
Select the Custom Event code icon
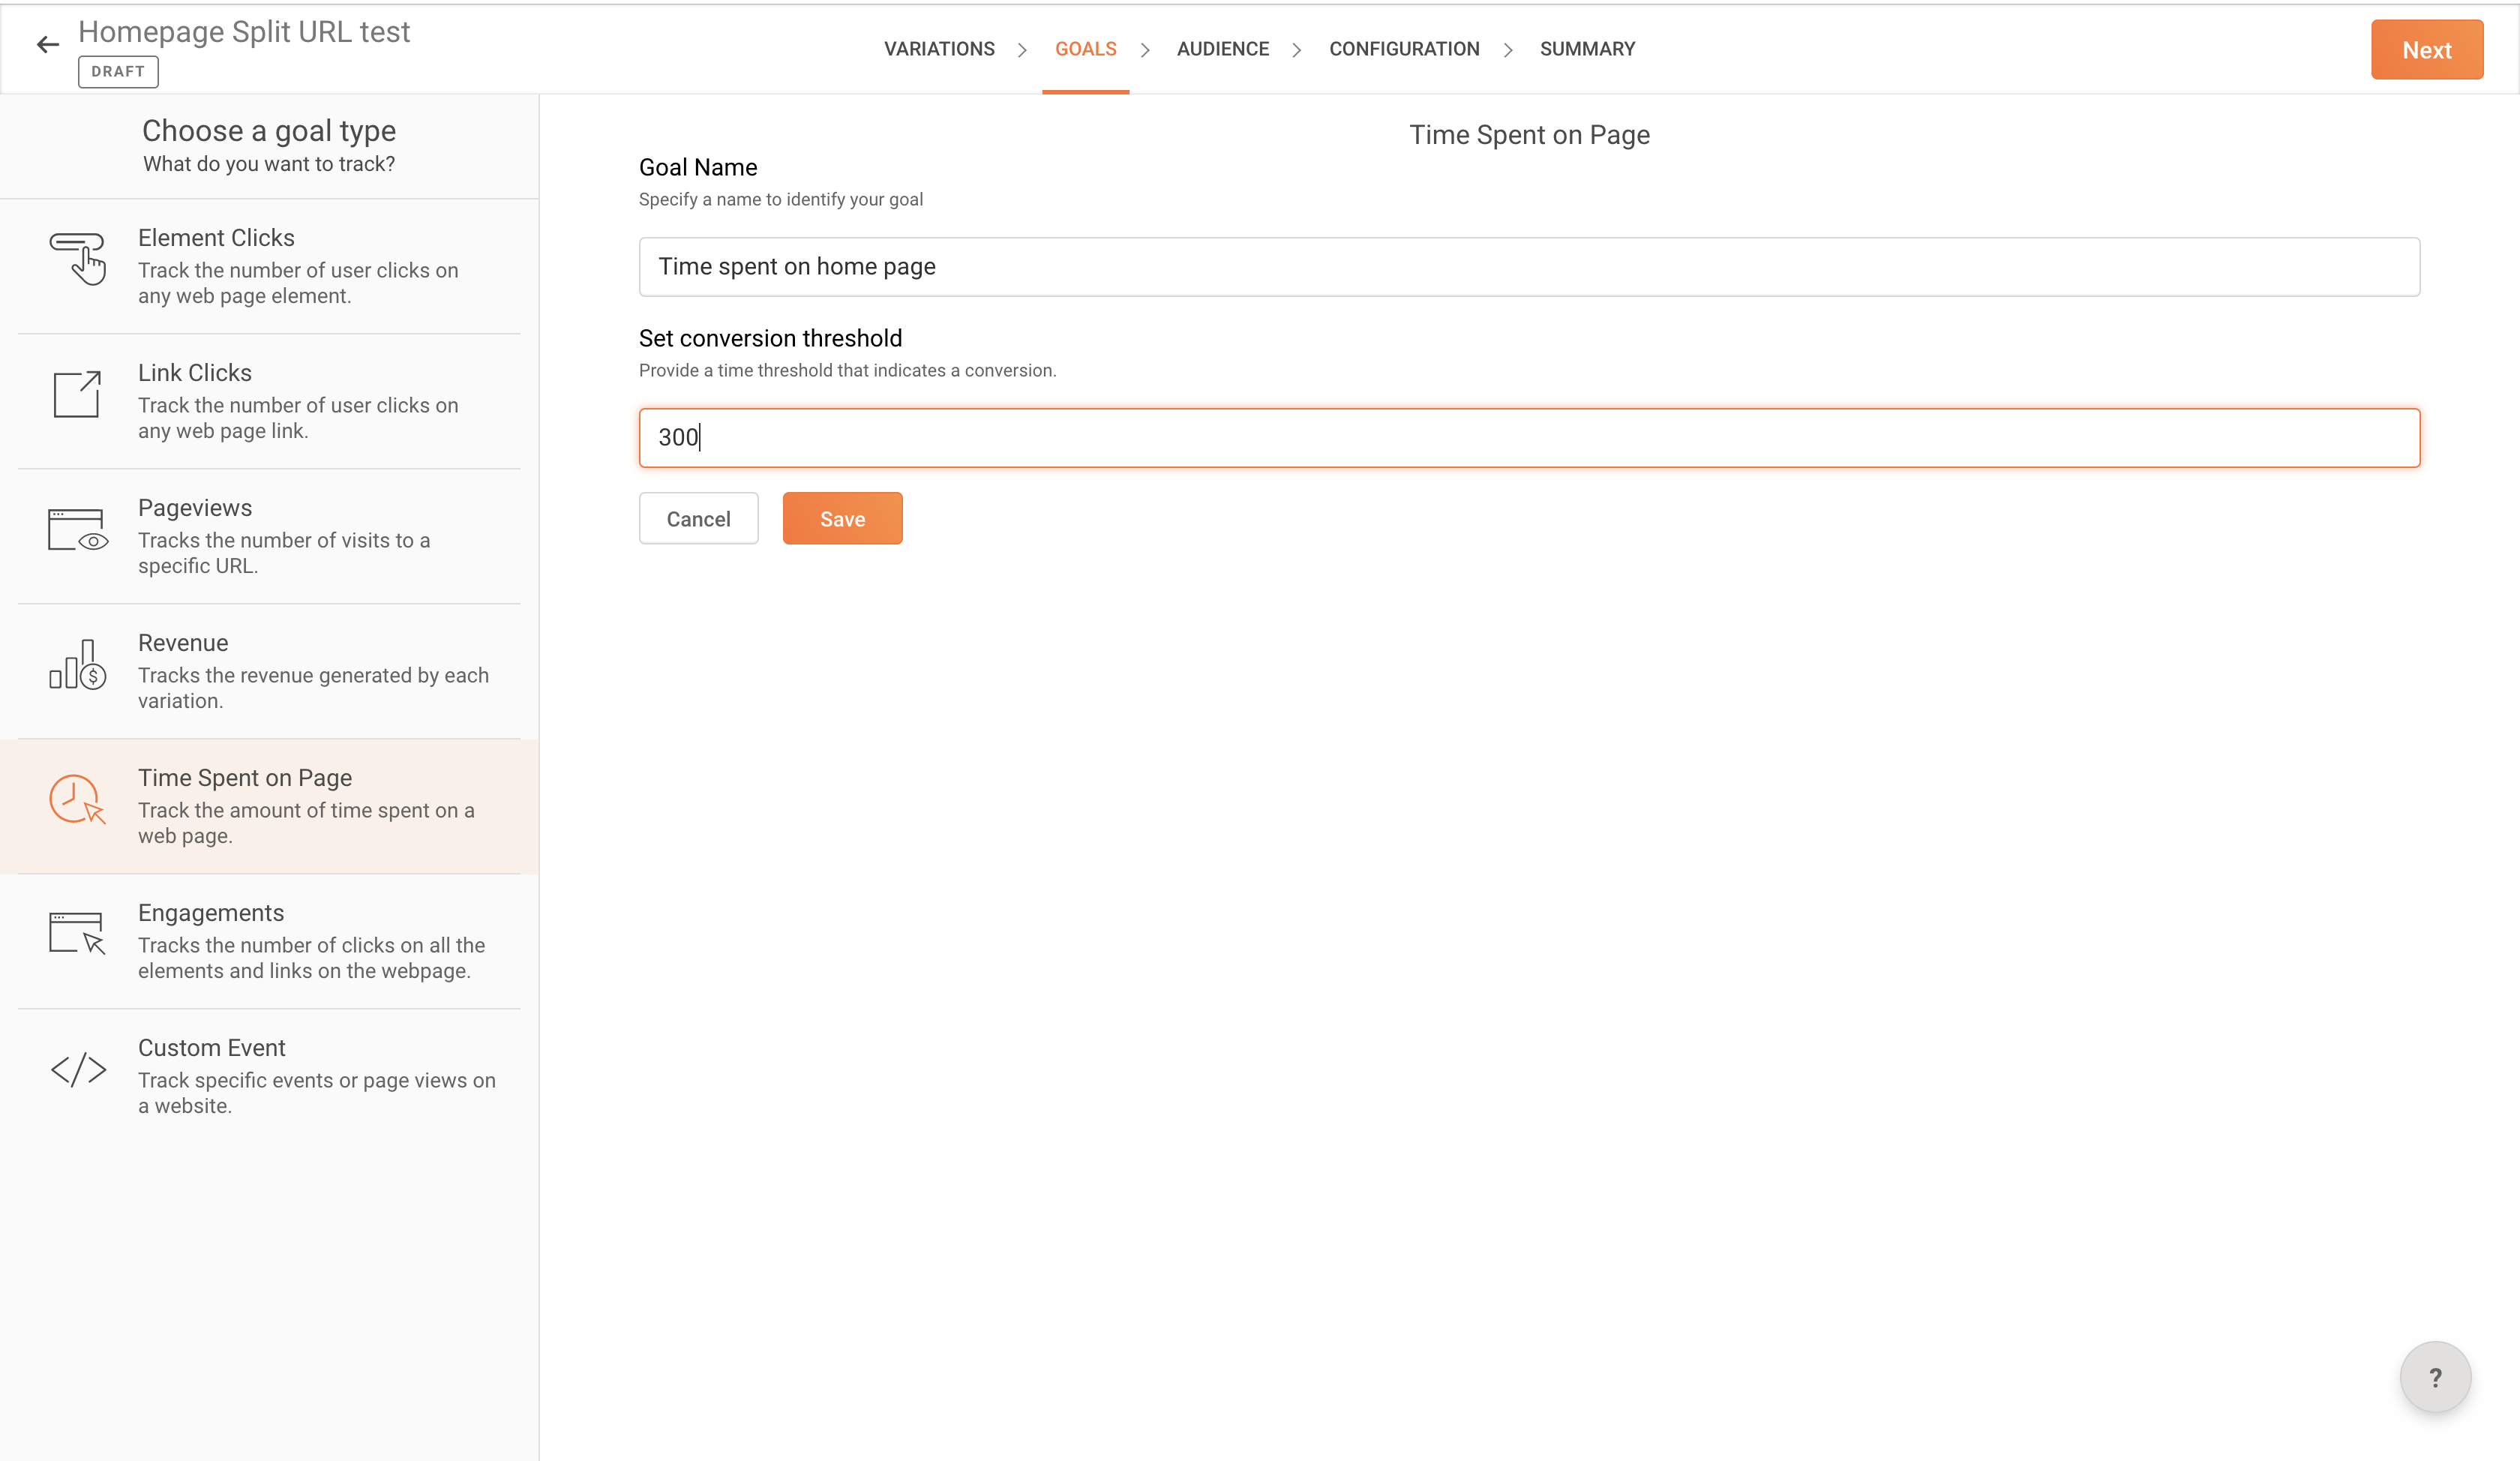[78, 1069]
